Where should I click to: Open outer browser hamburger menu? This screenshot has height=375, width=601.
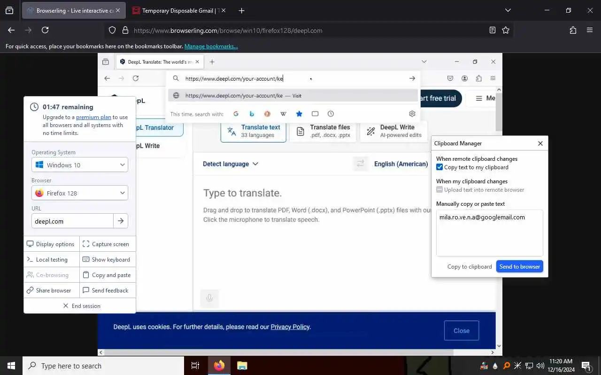click(x=590, y=30)
